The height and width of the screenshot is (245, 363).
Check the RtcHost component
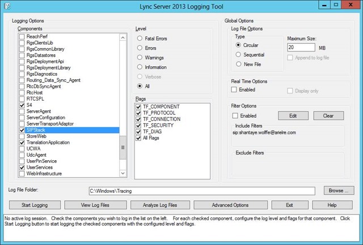(x=22, y=93)
